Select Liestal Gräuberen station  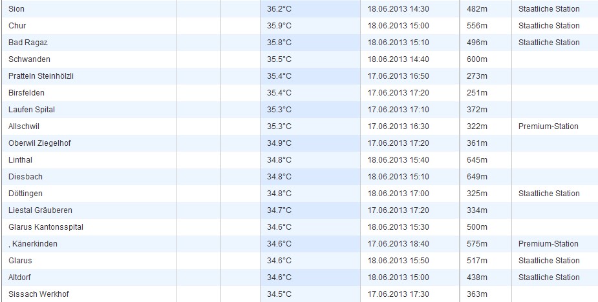(40, 210)
